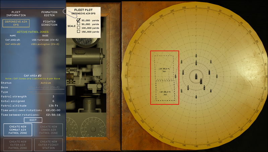The image size is (268, 152).
Task: Select the CAP AREA #2 zone on plot
Action: (165, 90)
